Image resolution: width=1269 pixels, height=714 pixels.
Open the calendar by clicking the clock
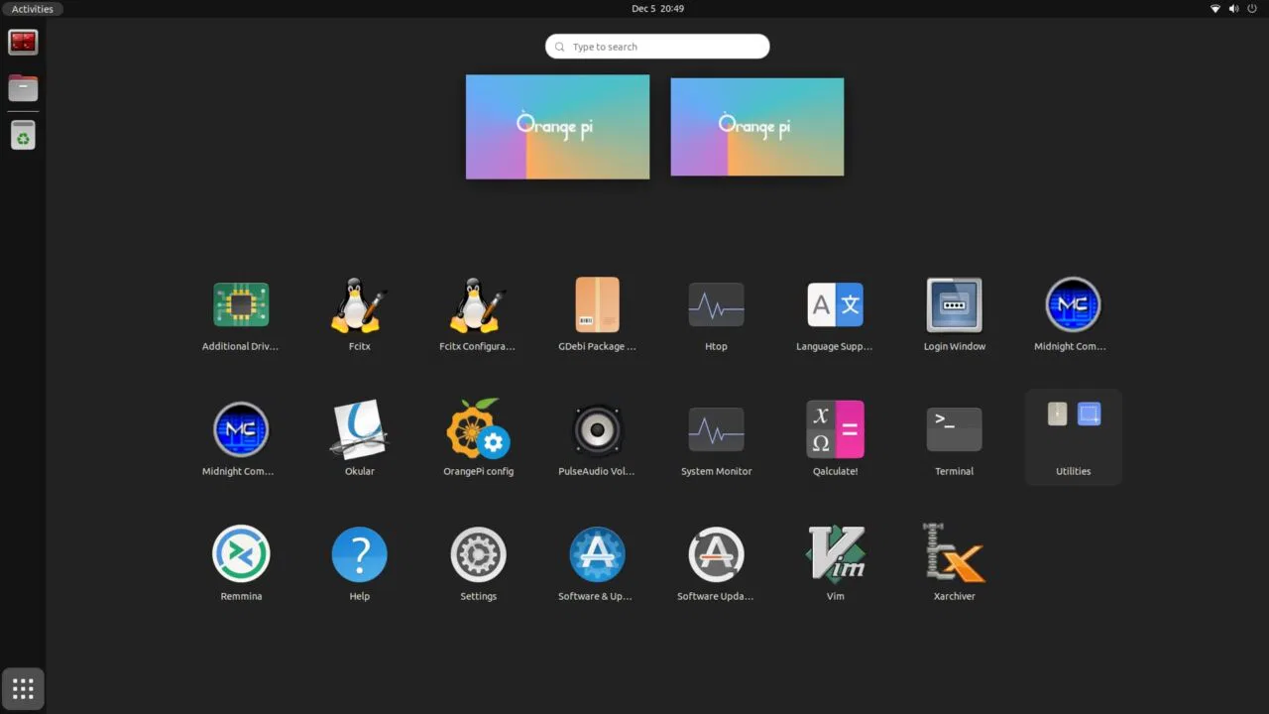656,9
